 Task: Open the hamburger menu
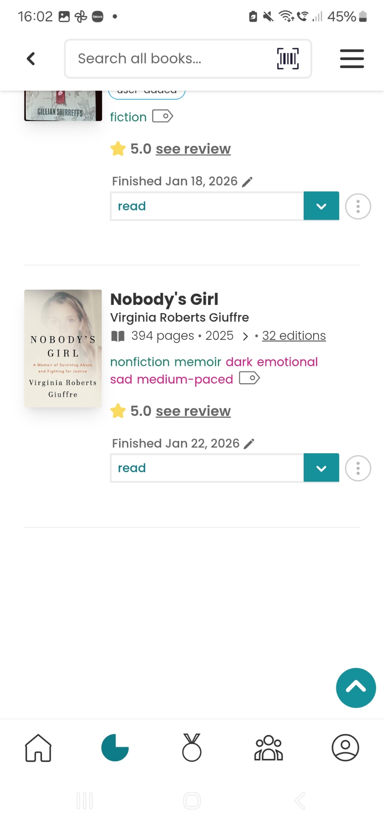351,59
